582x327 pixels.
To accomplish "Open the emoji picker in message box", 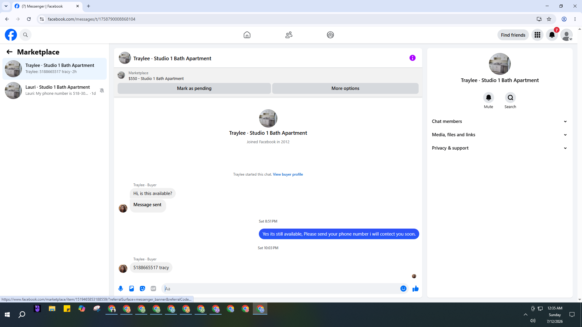I will tap(403, 289).
